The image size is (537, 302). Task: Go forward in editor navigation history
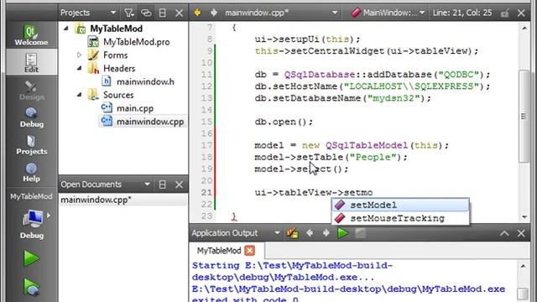(x=214, y=13)
